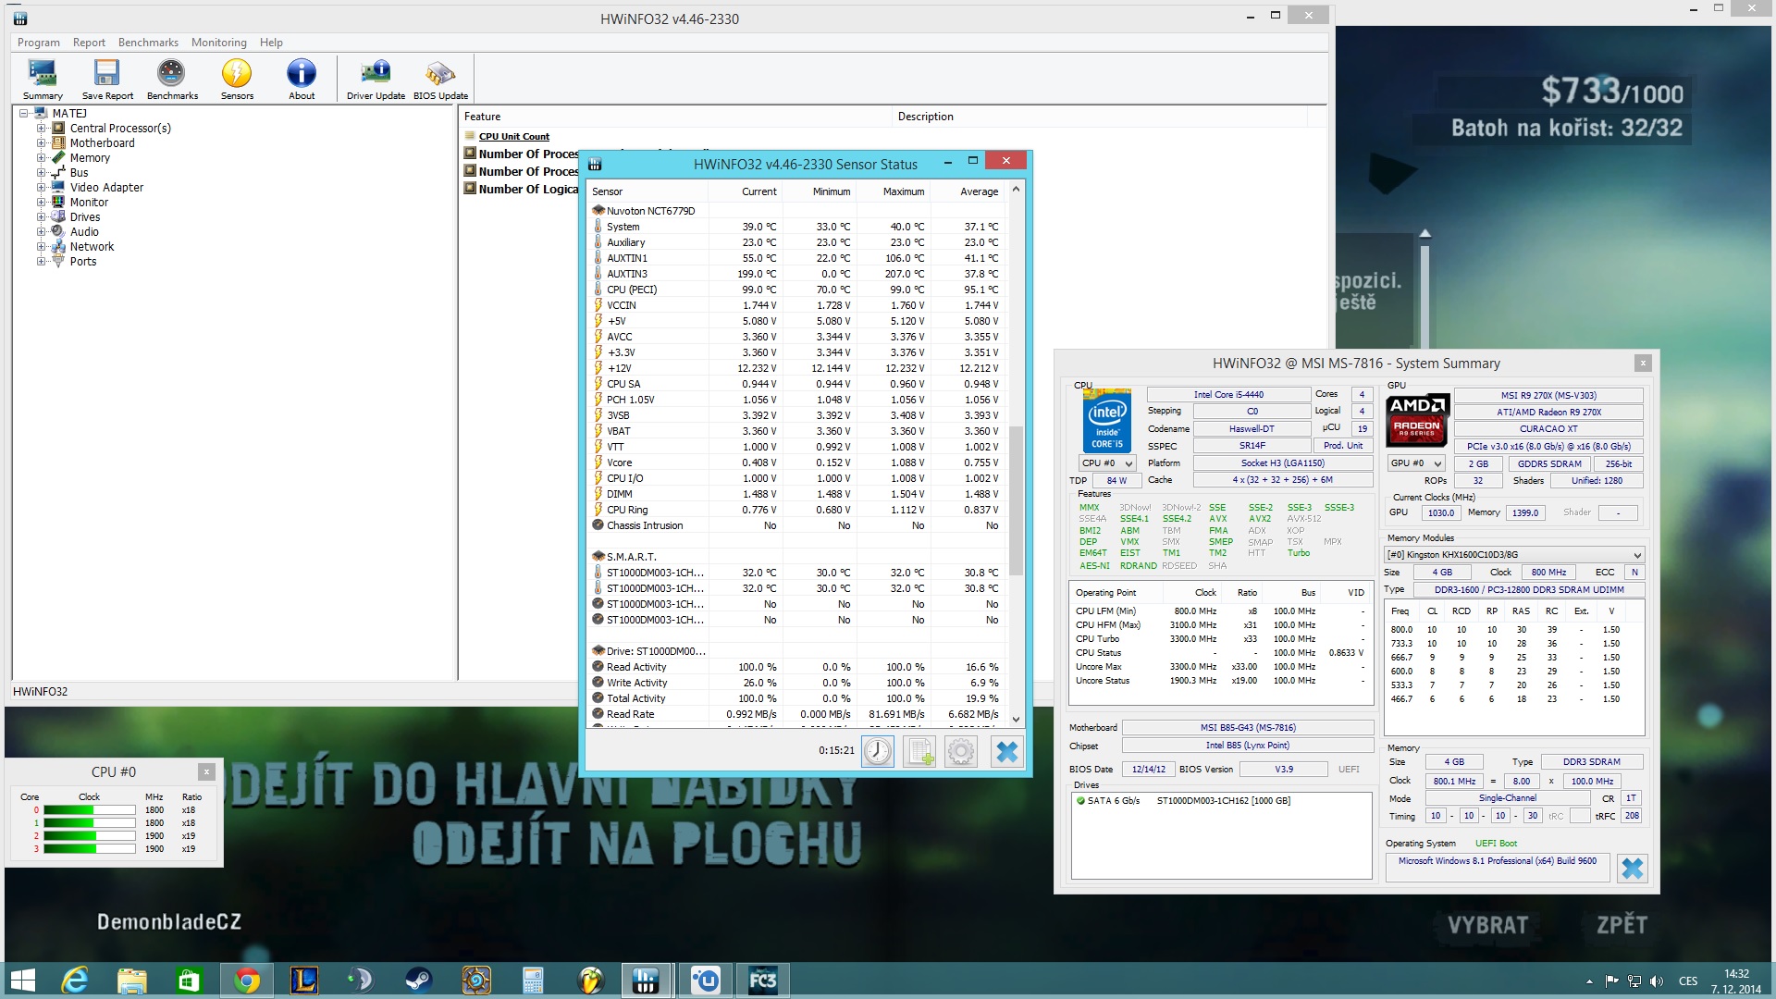Click the Feature column header
1776x999 pixels.
675,117
